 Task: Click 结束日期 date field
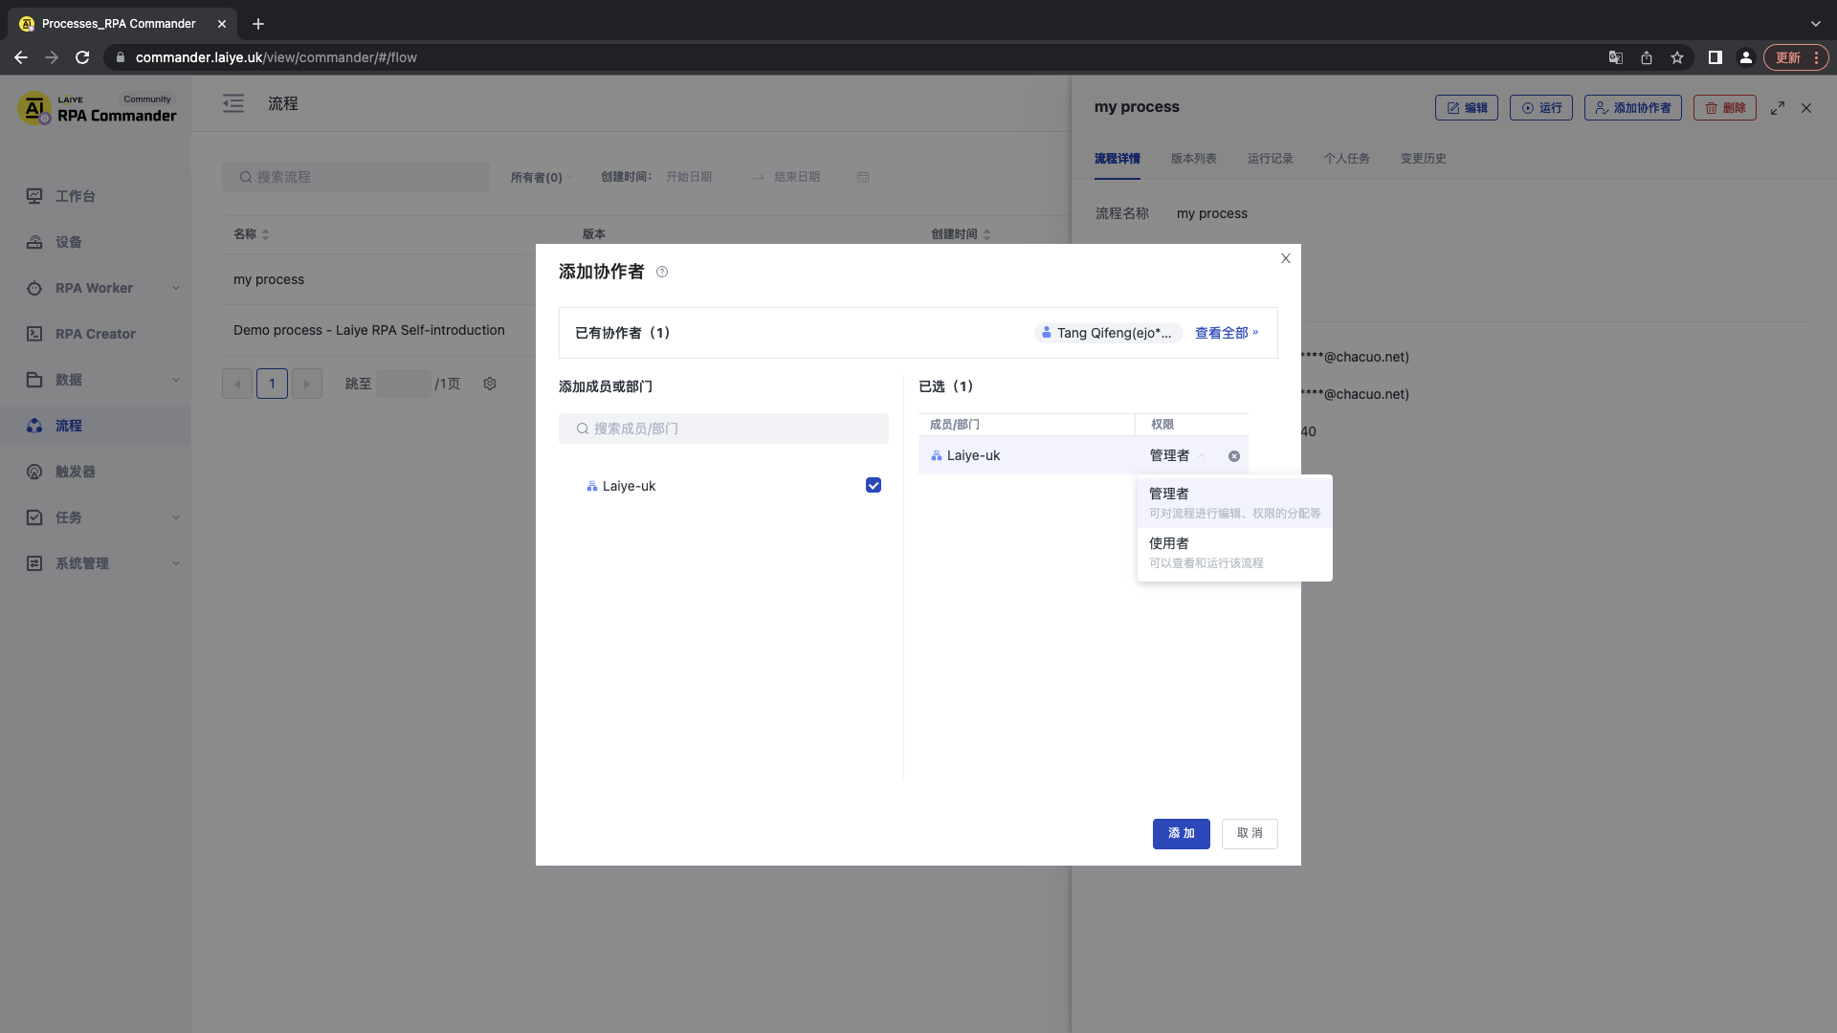click(x=797, y=178)
